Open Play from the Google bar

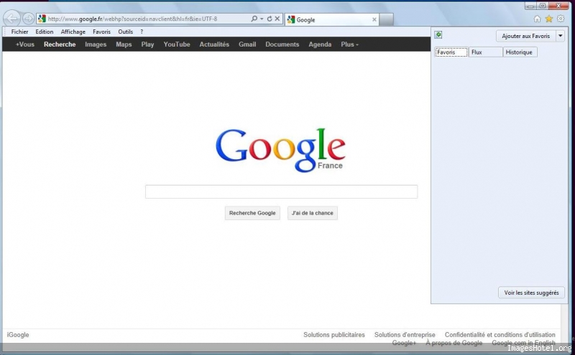[147, 44]
